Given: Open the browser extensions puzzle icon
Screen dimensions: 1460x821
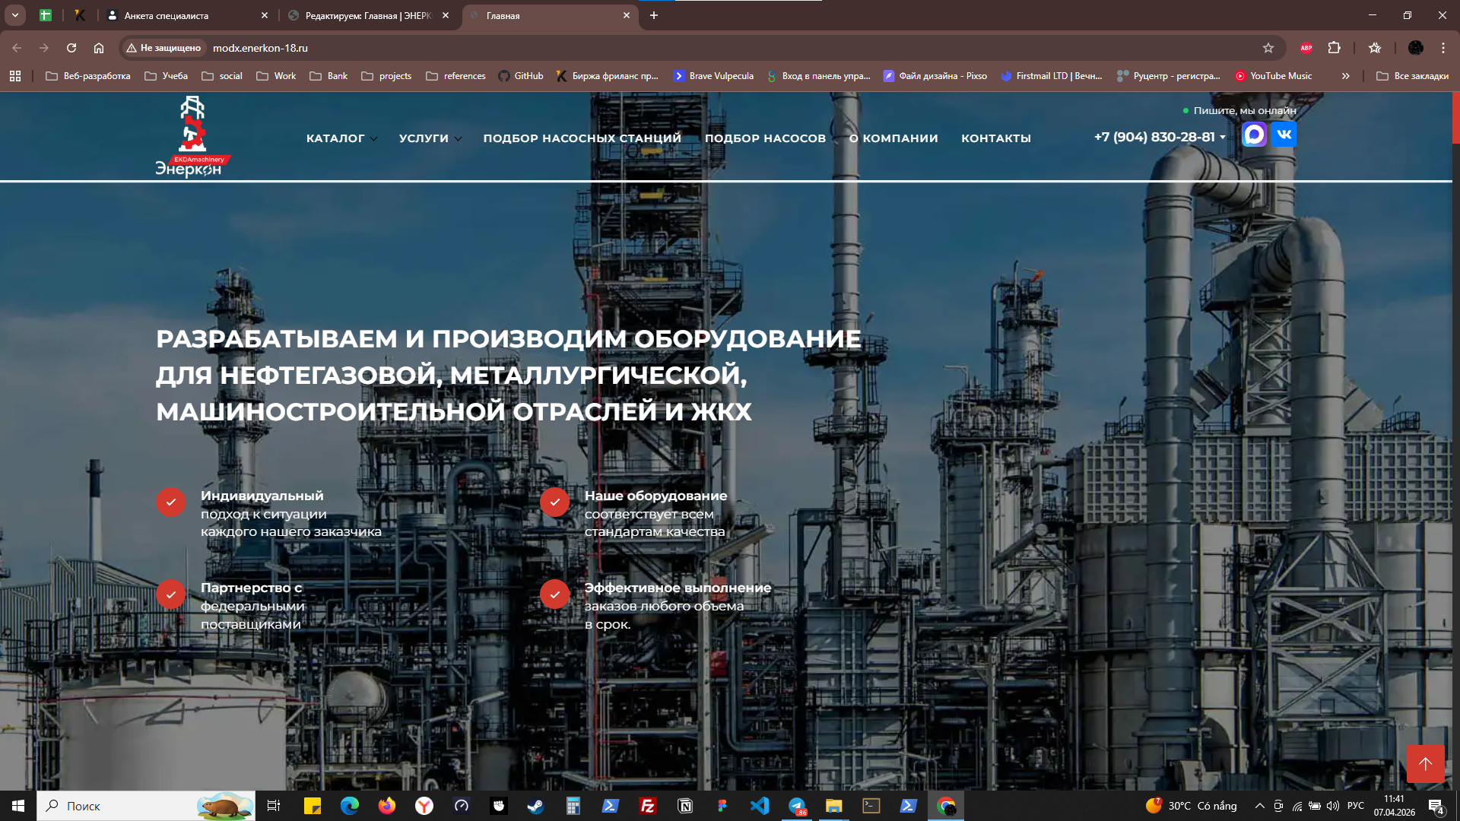Looking at the screenshot, I should (x=1333, y=47).
